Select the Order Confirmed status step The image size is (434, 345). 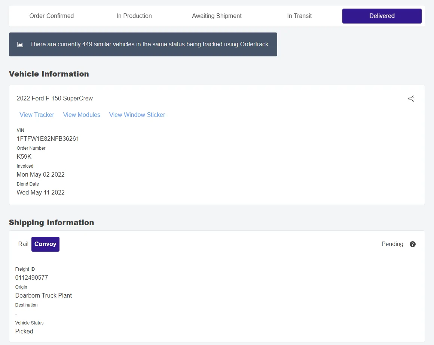tap(52, 16)
